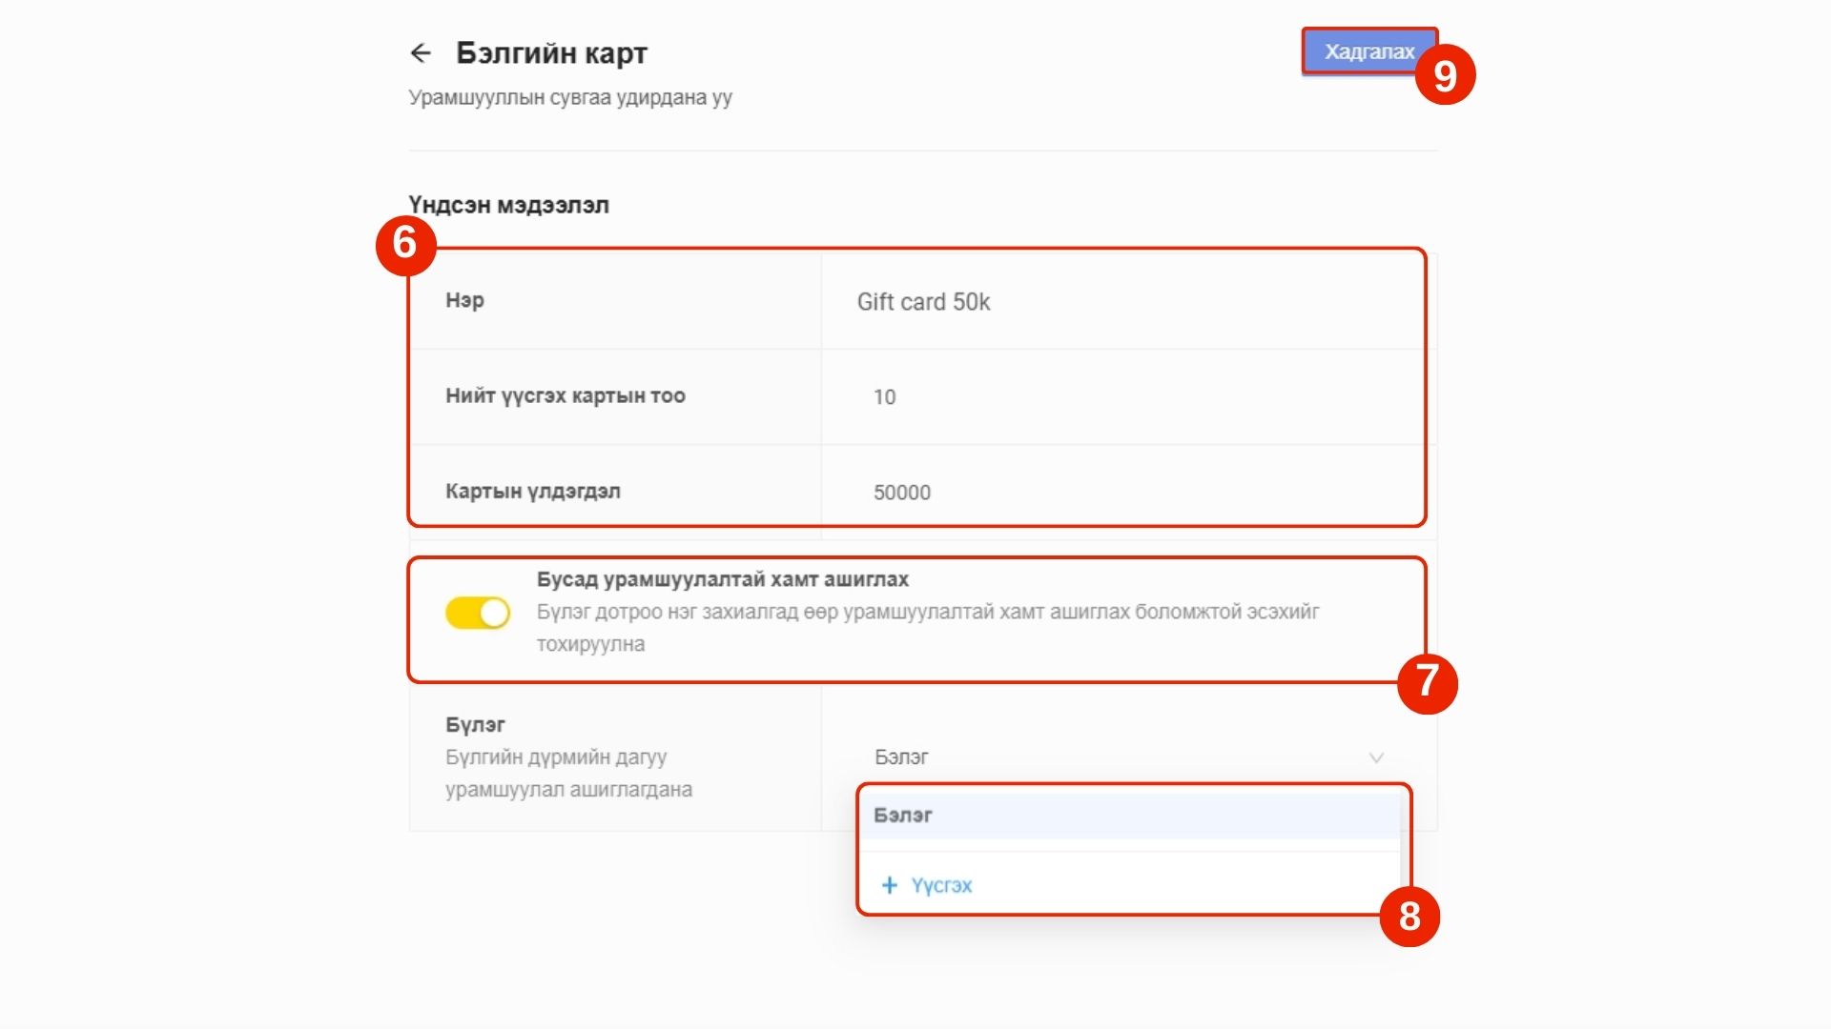Click the red number 6 annotation badge
1831x1029 pixels.
point(405,243)
